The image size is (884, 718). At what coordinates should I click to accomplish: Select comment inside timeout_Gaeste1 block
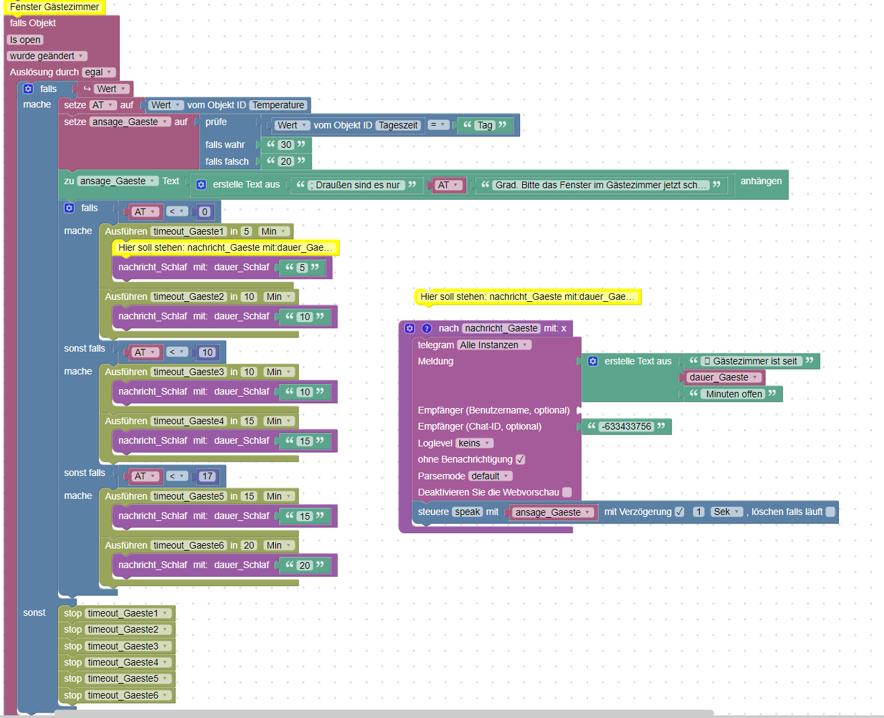[x=225, y=247]
